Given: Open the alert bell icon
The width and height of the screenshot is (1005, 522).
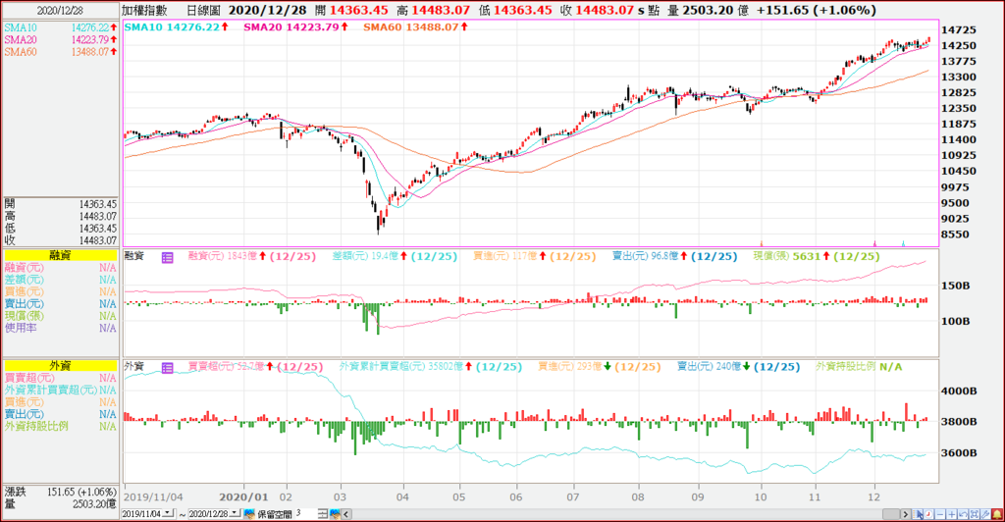Looking at the screenshot, I should [x=997, y=514].
